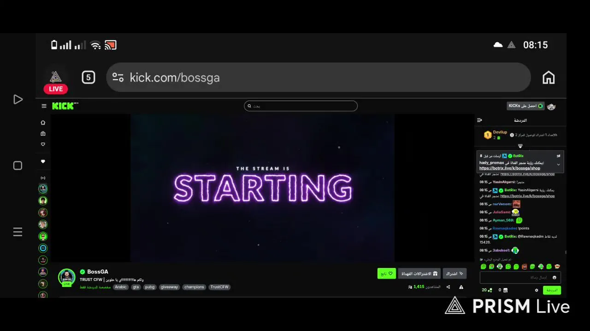Viewport: 590px width, 331px height.
Task: Collapse the chat panel with arrow icon
Action: click(479, 120)
